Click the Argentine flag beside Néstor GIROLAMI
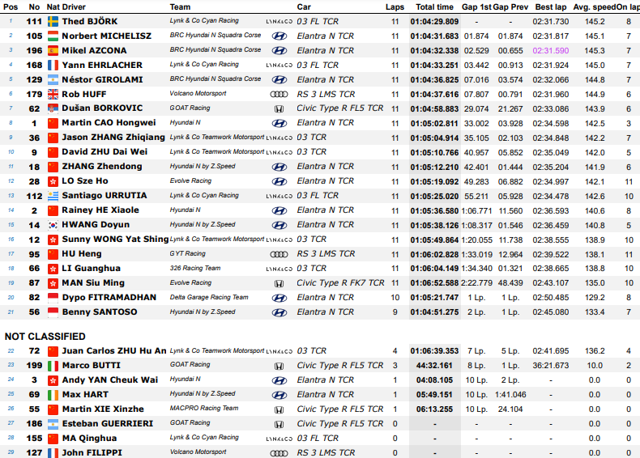Screen dimensions: 640x458 pyautogui.click(x=53, y=80)
